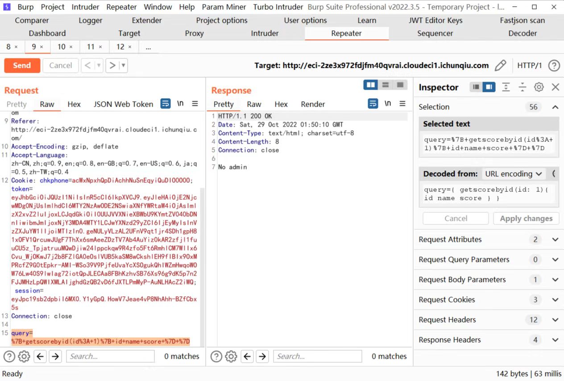This screenshot has height=381, width=564.
Task: Open Response search help icon
Action: click(216, 356)
